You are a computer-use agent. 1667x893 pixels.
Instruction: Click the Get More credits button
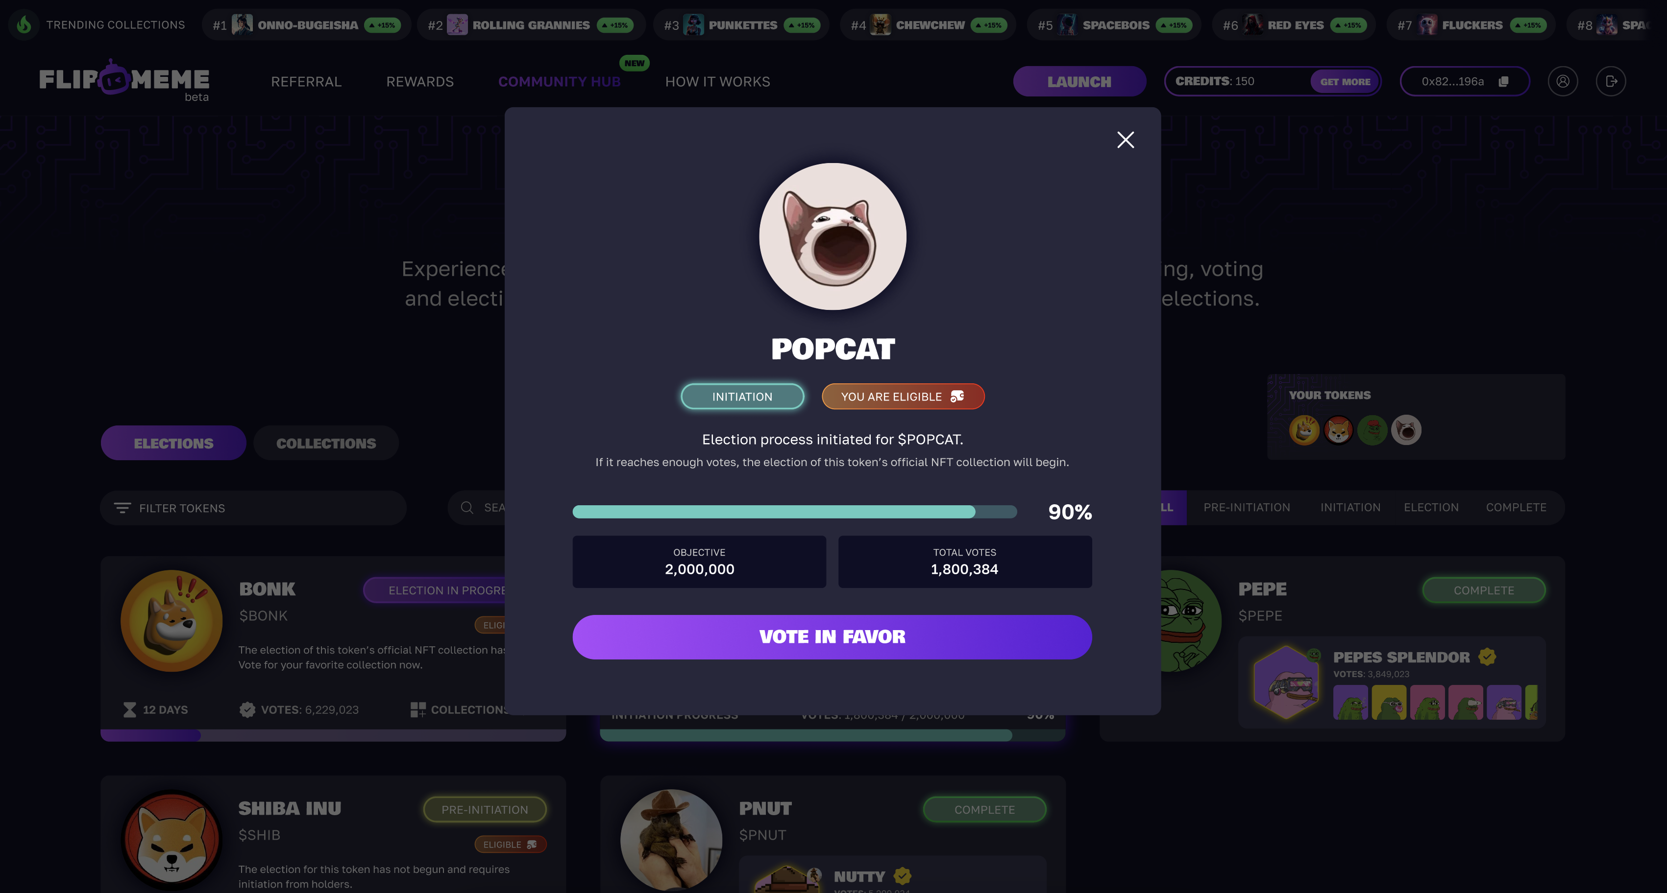pos(1345,81)
